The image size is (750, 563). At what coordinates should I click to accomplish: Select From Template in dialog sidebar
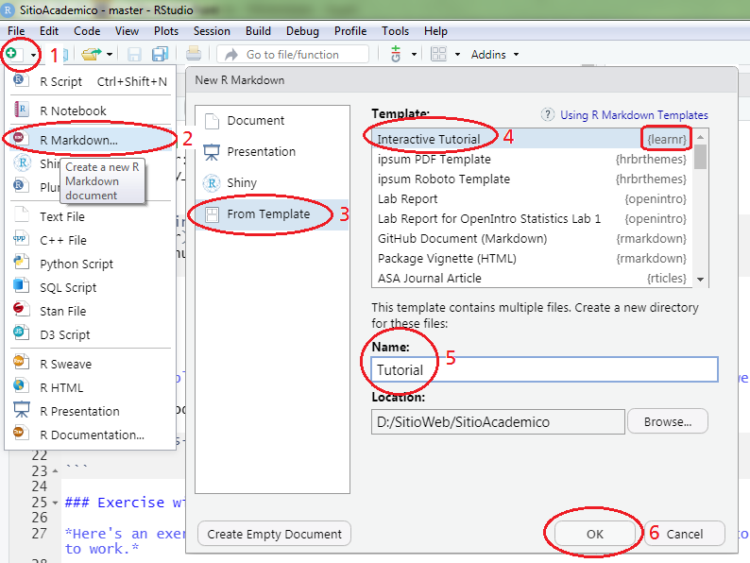click(272, 214)
